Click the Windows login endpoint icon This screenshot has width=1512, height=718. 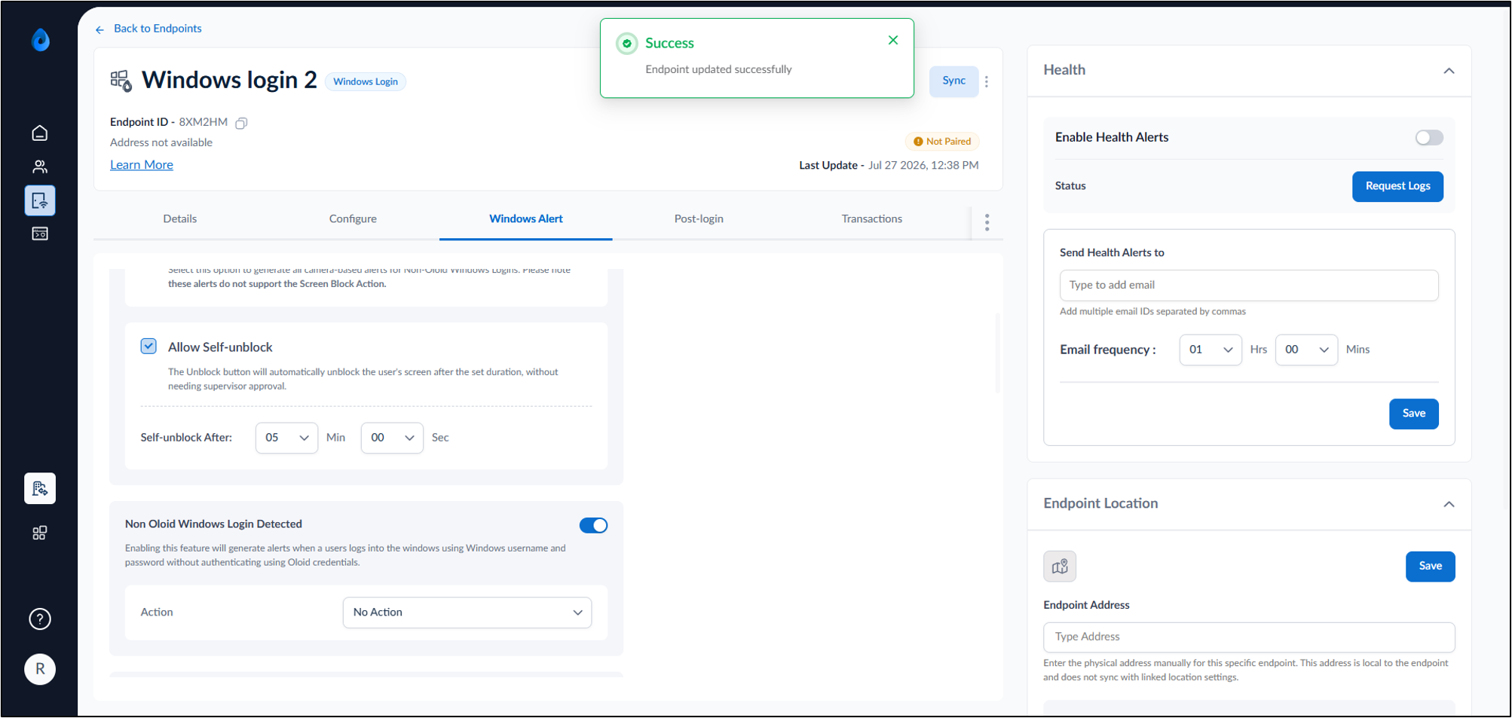tap(121, 81)
